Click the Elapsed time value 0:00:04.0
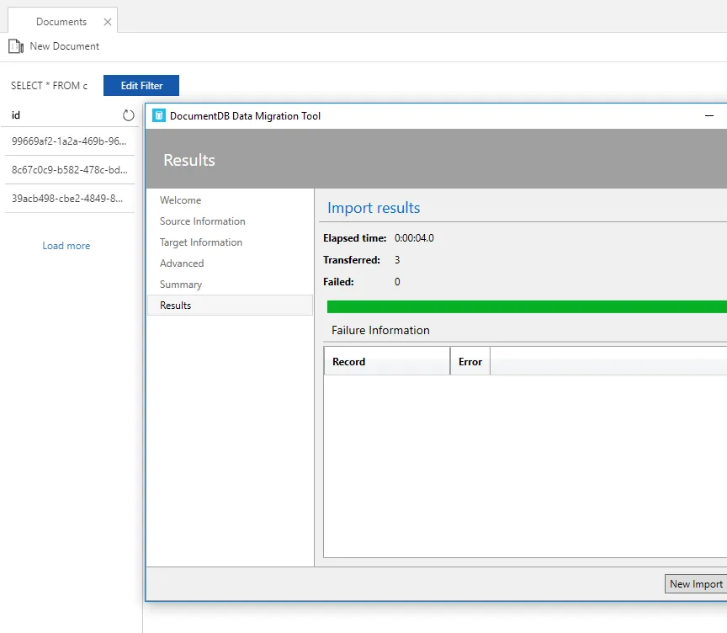This screenshot has height=633, width=727. [x=414, y=238]
